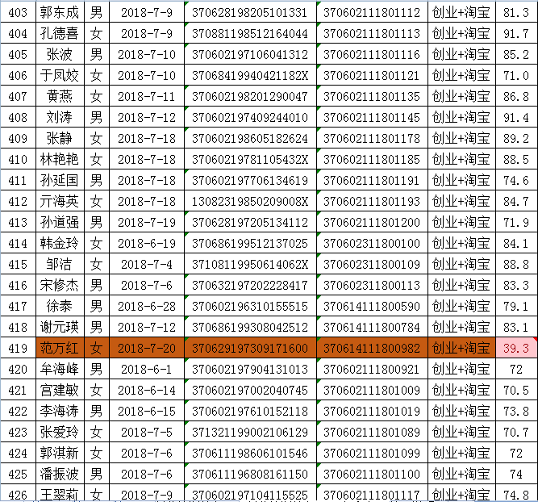Click the name cell 李海涛
The width and height of the screenshot is (538, 502).
[60, 411]
